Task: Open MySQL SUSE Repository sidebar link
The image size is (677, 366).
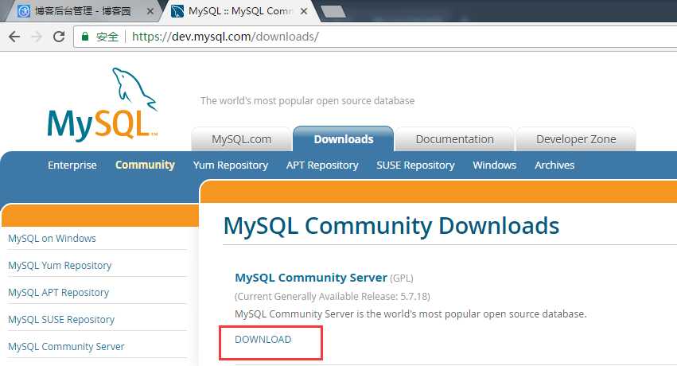Action: click(61, 320)
